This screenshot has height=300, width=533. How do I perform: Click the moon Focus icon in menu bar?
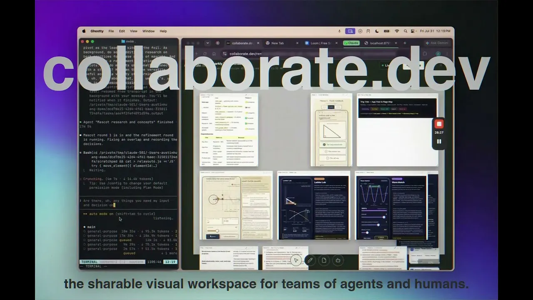pyautogui.click(x=377, y=31)
